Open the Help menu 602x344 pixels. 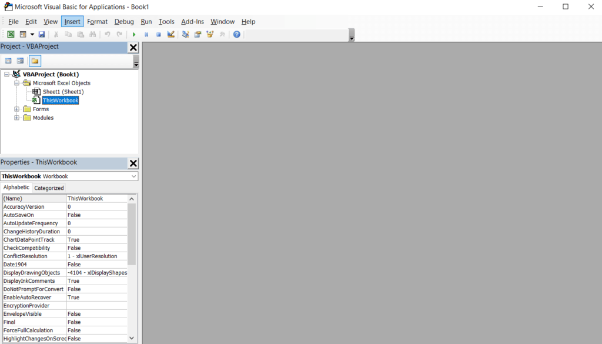tap(248, 22)
